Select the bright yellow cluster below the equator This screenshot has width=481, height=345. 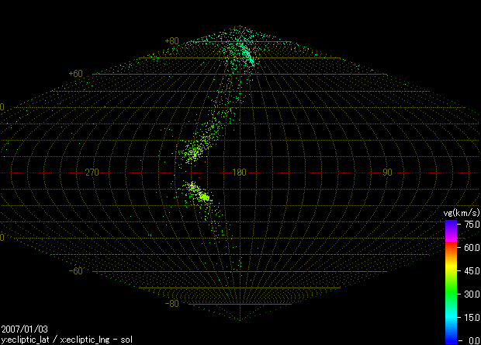point(203,197)
